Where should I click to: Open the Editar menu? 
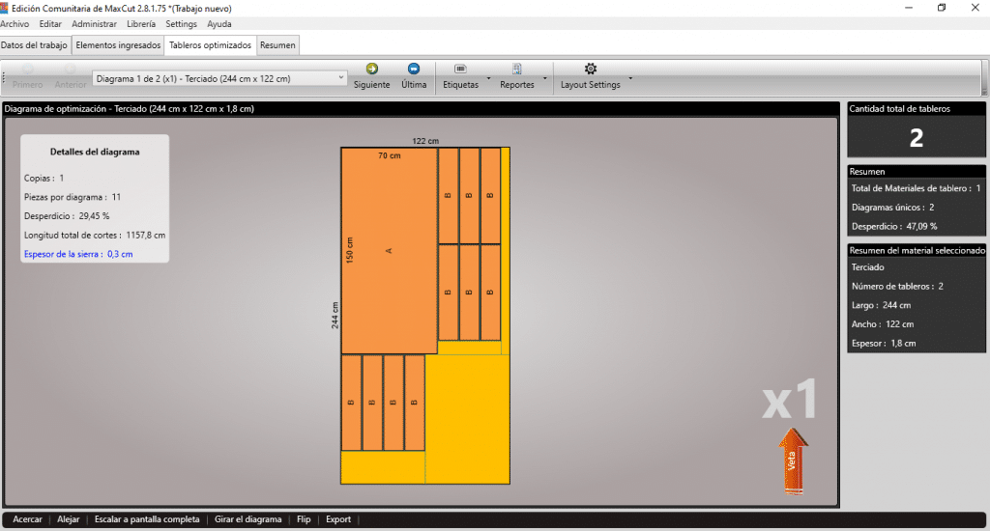[50, 24]
